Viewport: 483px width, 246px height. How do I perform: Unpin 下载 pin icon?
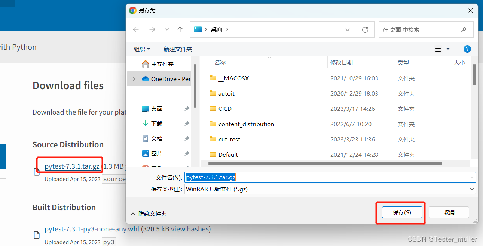tap(187, 124)
